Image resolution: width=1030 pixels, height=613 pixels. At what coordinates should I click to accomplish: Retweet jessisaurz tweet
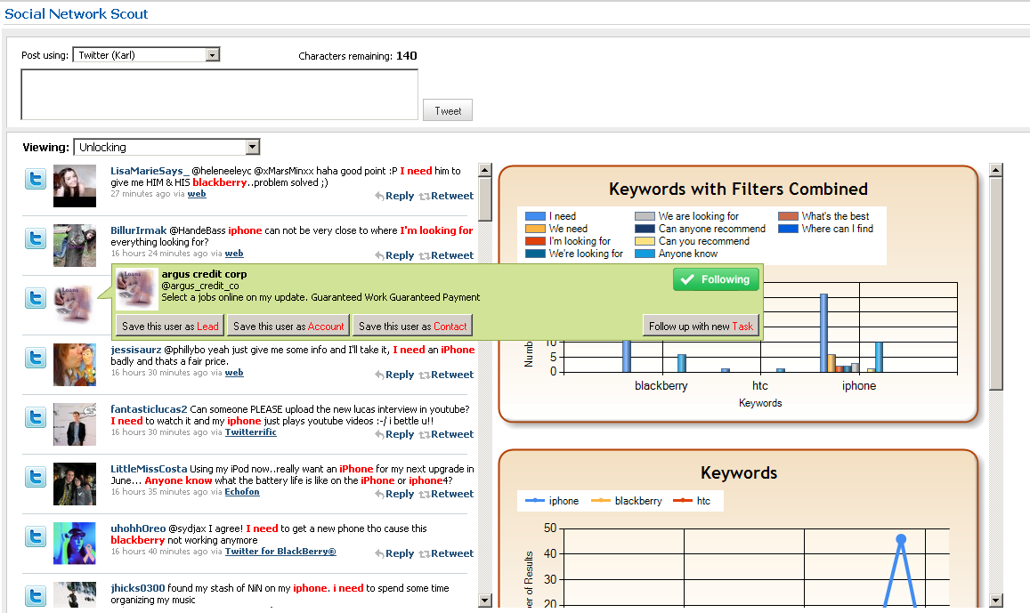tap(446, 375)
